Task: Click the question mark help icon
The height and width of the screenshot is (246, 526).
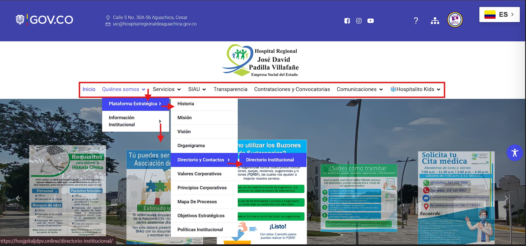Action: tap(416, 21)
